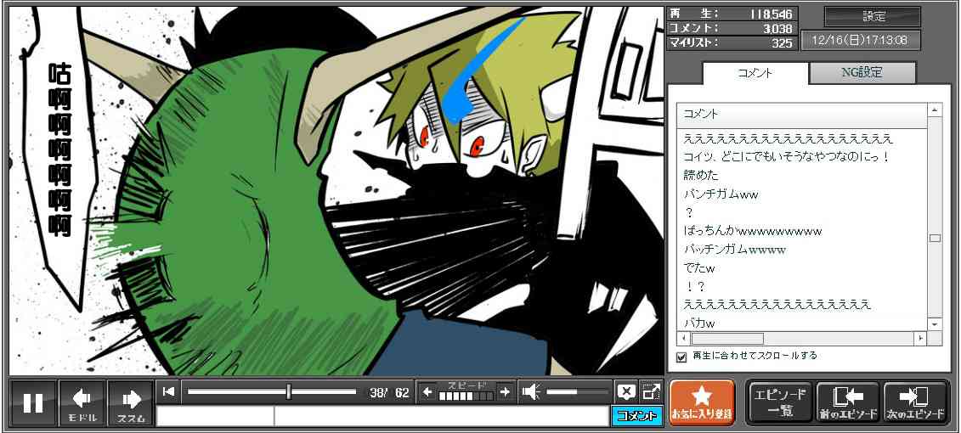The height and width of the screenshot is (433, 961).
Task: Mute the audio speaker icon
Action: tap(532, 391)
